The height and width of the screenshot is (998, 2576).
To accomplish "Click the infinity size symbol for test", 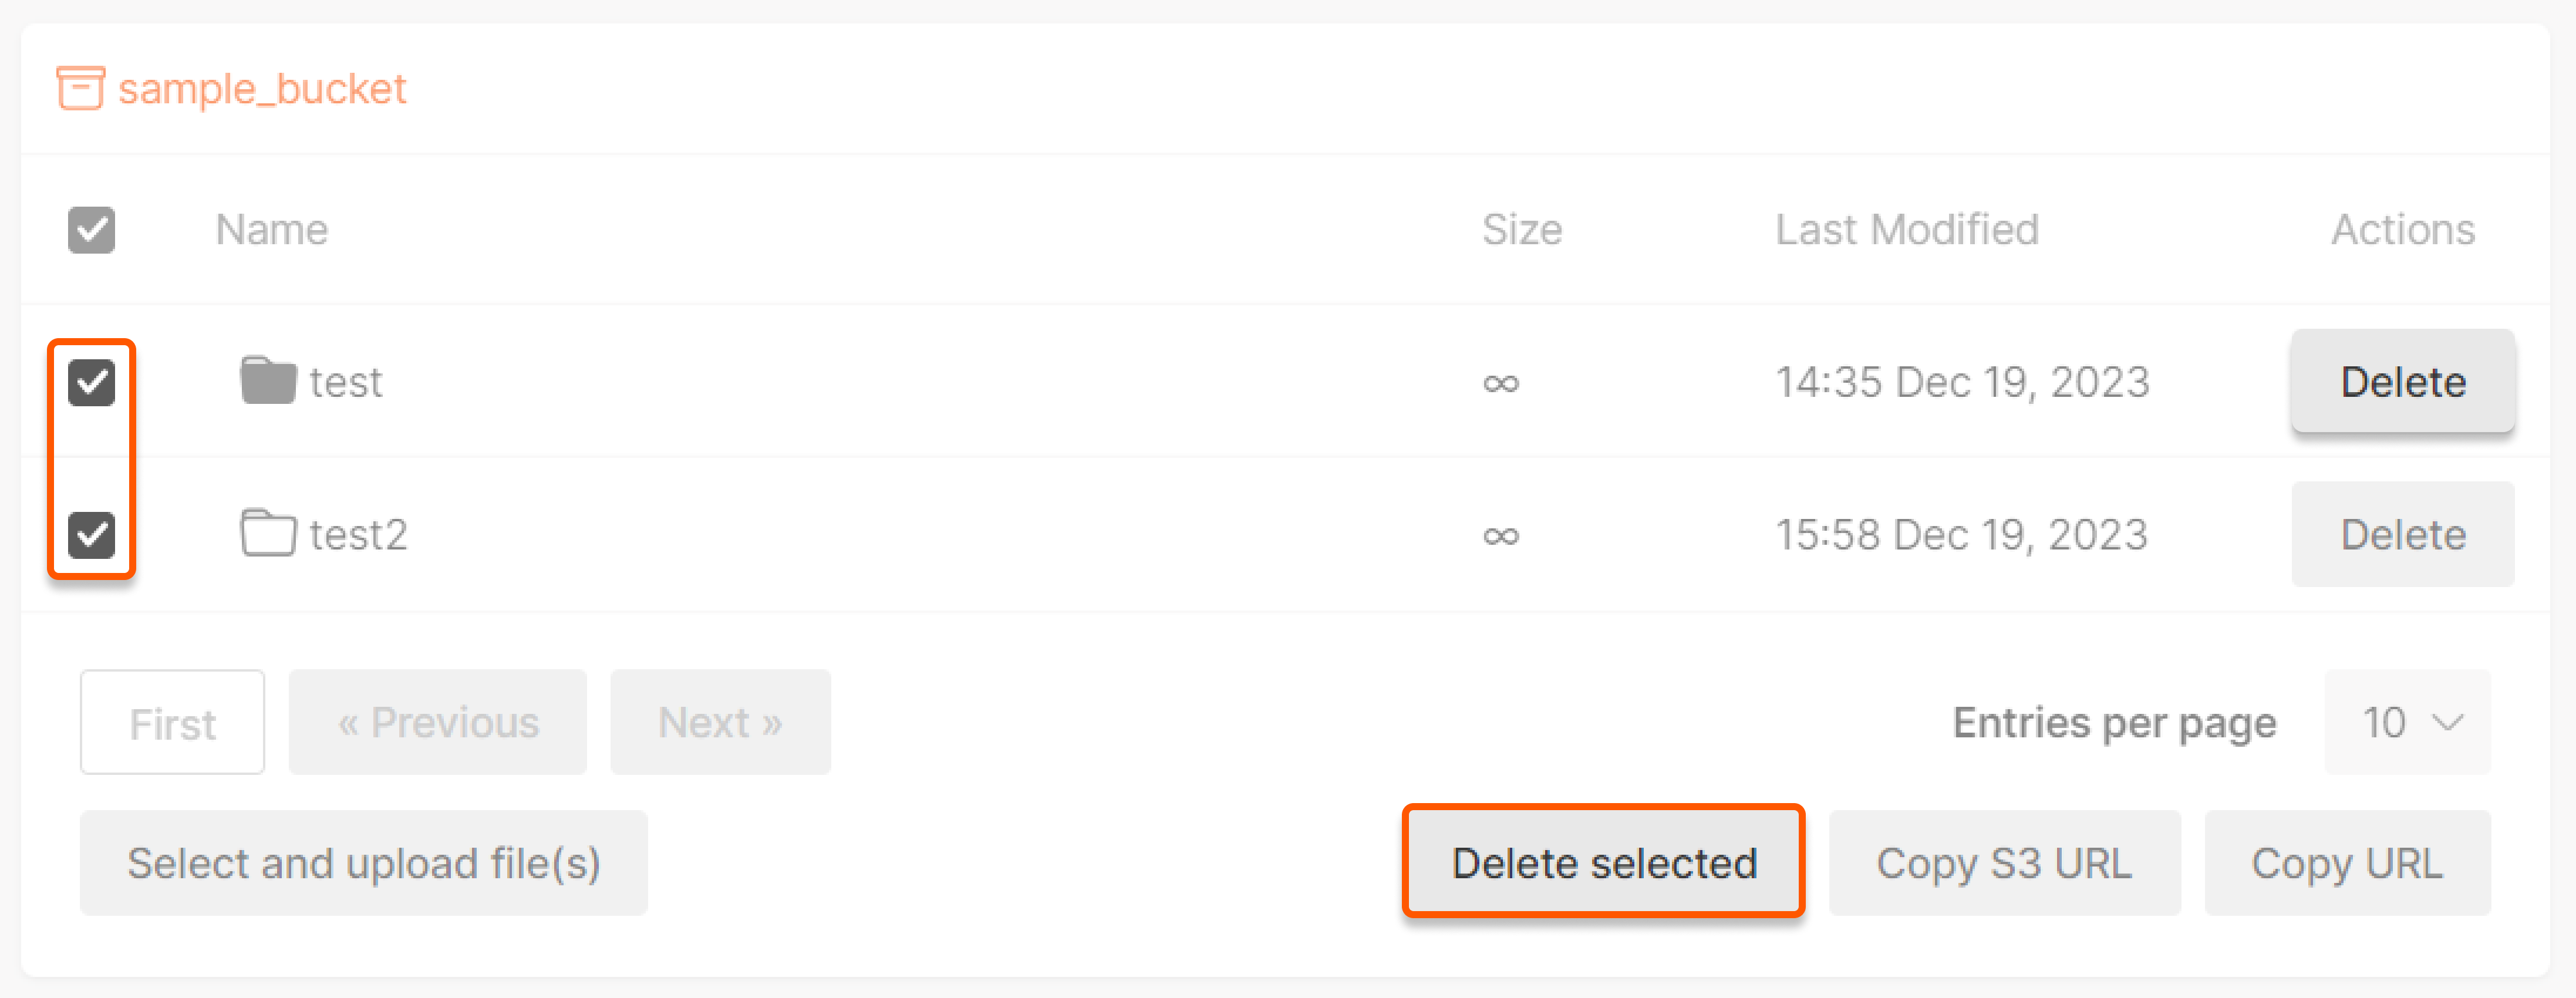I will (x=1500, y=381).
